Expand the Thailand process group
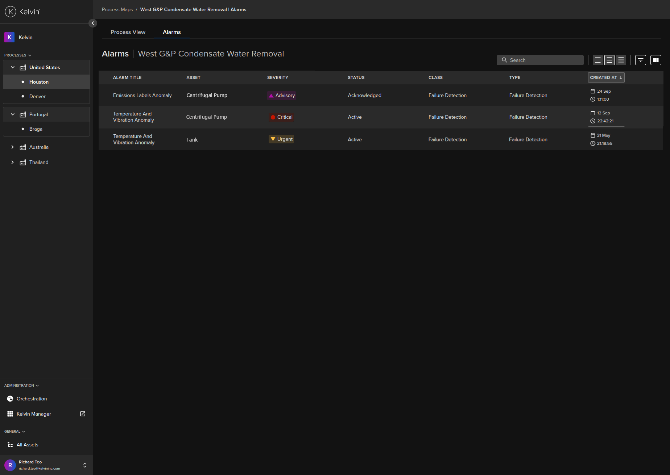The width and height of the screenshot is (670, 475). coord(13,162)
